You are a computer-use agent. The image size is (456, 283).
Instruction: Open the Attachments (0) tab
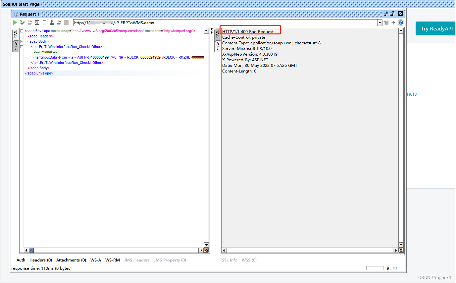(71, 260)
